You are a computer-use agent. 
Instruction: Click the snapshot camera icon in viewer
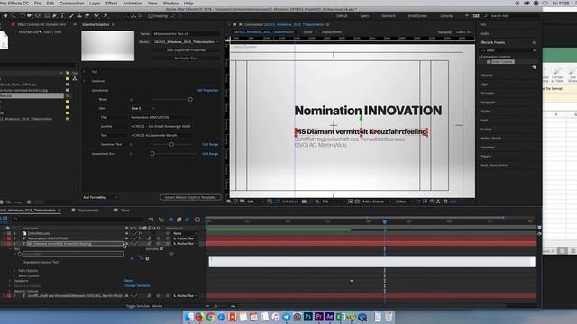304,202
